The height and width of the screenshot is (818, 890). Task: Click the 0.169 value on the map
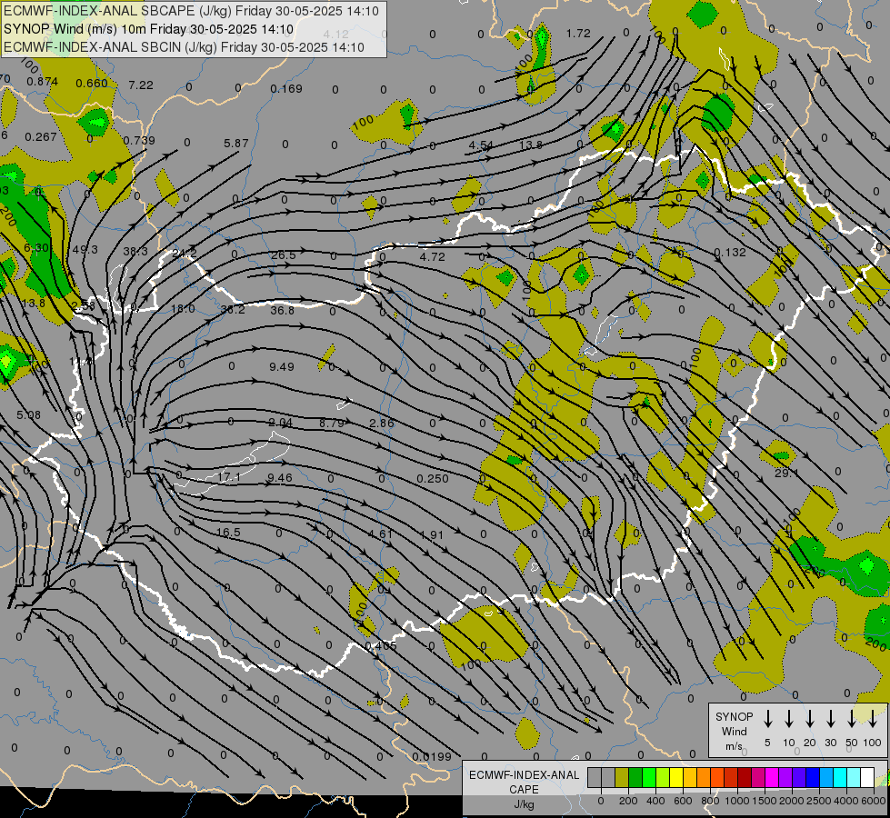tap(286, 88)
